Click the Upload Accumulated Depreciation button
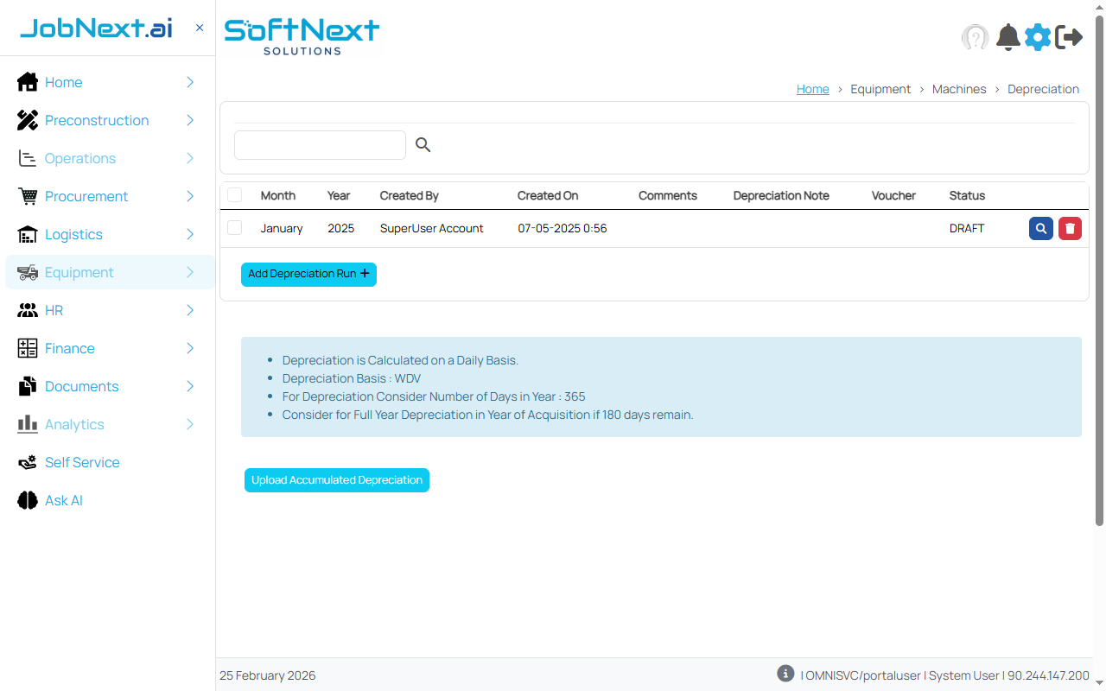The image size is (1106, 691). coord(336,480)
